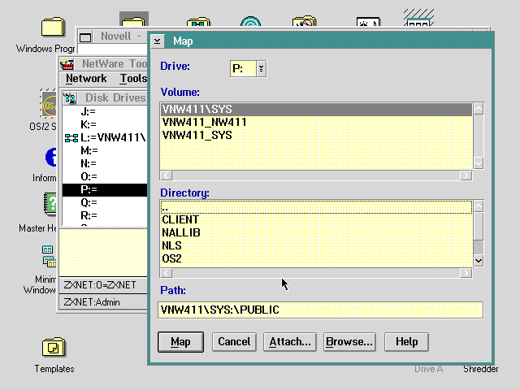Click the Shredder desktop label
This screenshot has width=520, height=390.
pyautogui.click(x=480, y=369)
